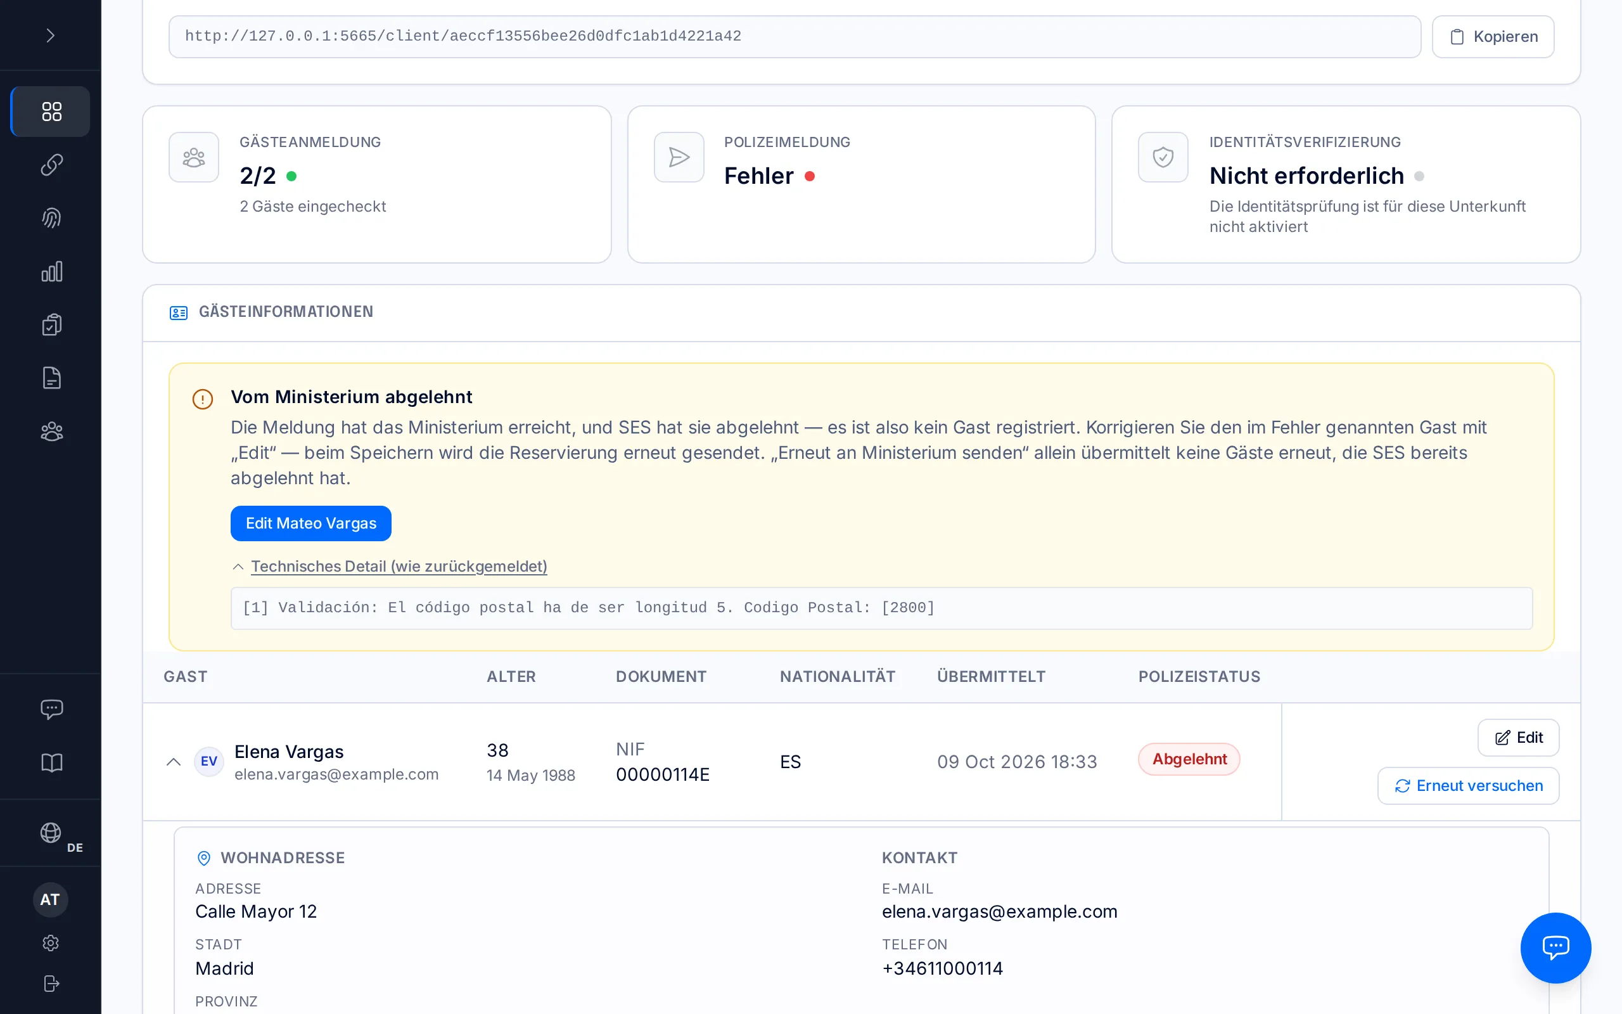The width and height of the screenshot is (1622, 1014).
Task: Open the clipboard checklist icon in sidebar
Action: [x=51, y=324]
